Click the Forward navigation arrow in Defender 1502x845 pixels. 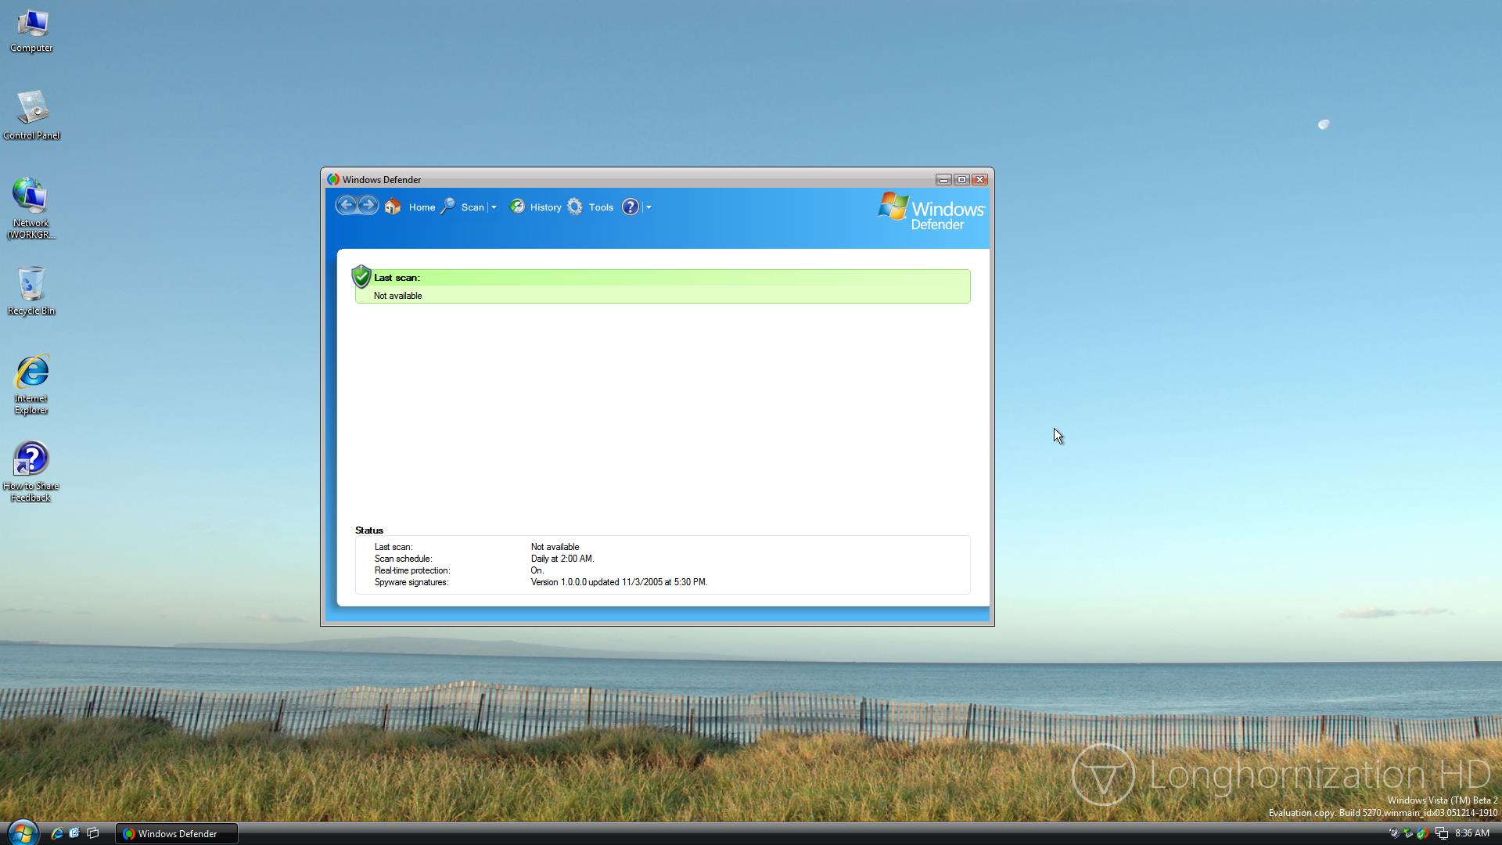point(368,206)
